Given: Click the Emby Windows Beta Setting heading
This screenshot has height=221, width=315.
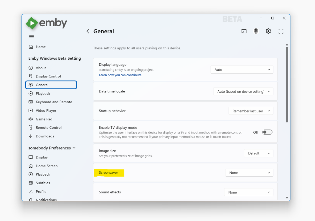Looking at the screenshot, I should point(55,58).
